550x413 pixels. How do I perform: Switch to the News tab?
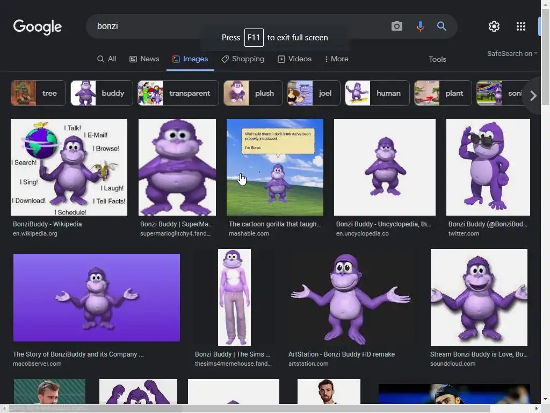coord(144,59)
